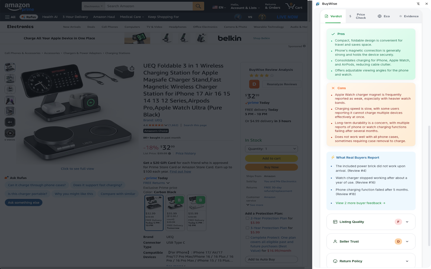
Task: Click the List Price info icon
Action: pyautogui.click(x=169, y=153)
